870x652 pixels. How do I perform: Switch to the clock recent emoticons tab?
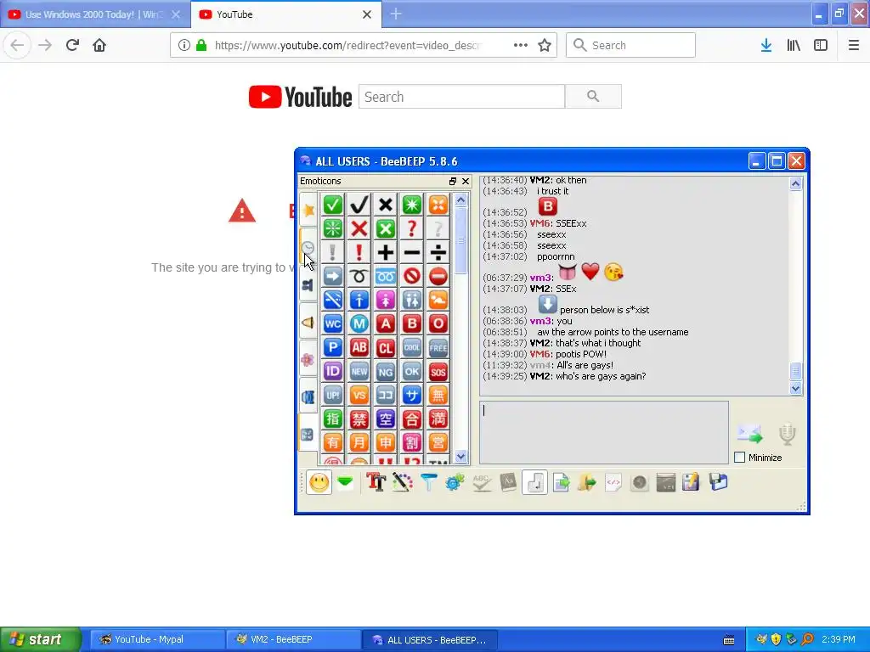pyautogui.click(x=308, y=247)
